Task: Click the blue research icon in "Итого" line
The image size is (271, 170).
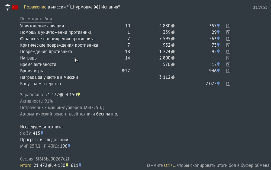Action: 80,165
